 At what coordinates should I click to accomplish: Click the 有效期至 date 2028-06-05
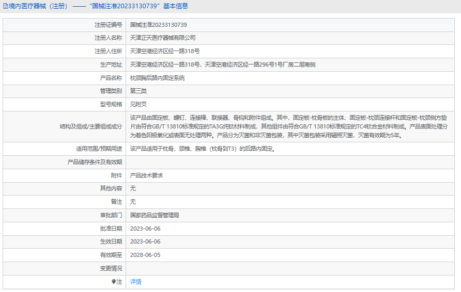tap(145, 255)
